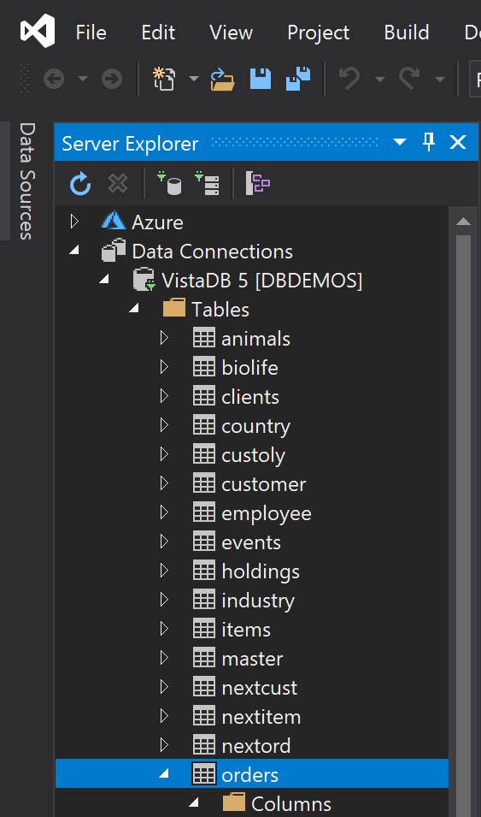This screenshot has height=817, width=481.
Task: Click the Connect to Server icon
Action: [x=208, y=183]
